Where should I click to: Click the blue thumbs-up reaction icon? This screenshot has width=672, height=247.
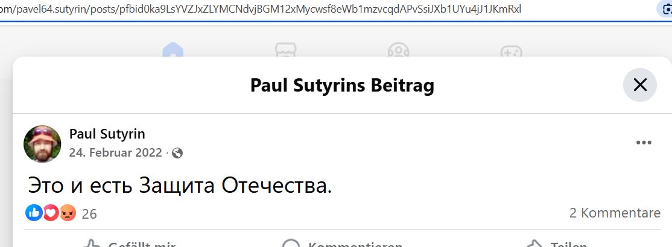coord(34,212)
